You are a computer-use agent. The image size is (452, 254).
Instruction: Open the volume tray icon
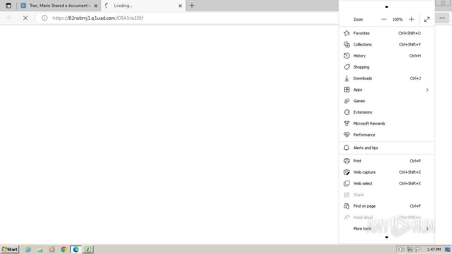pyautogui.click(x=402, y=249)
